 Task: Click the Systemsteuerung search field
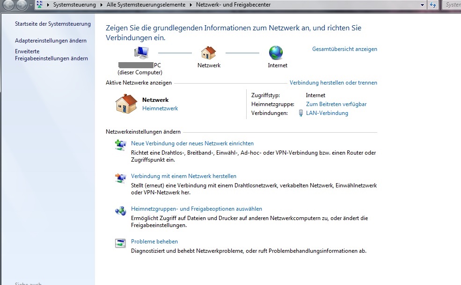coord(452,5)
